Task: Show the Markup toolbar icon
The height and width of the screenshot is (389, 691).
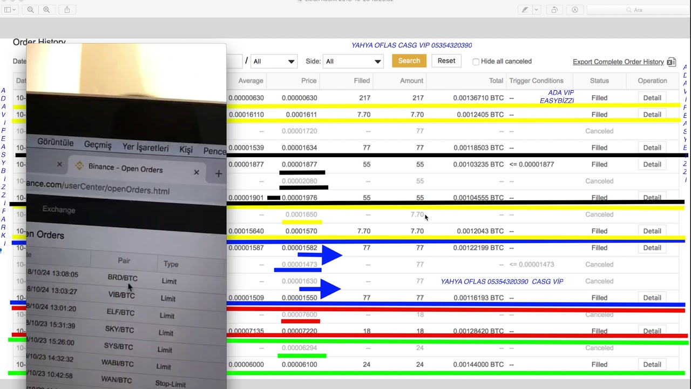Action: coord(575,10)
